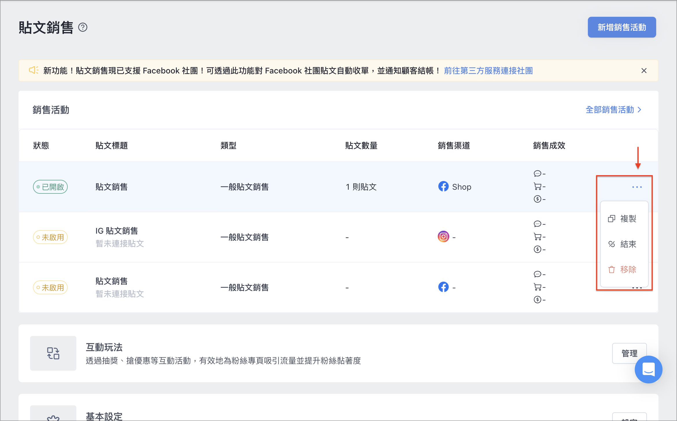
Task: Click the 銷售活動 section title
Action: (x=51, y=110)
